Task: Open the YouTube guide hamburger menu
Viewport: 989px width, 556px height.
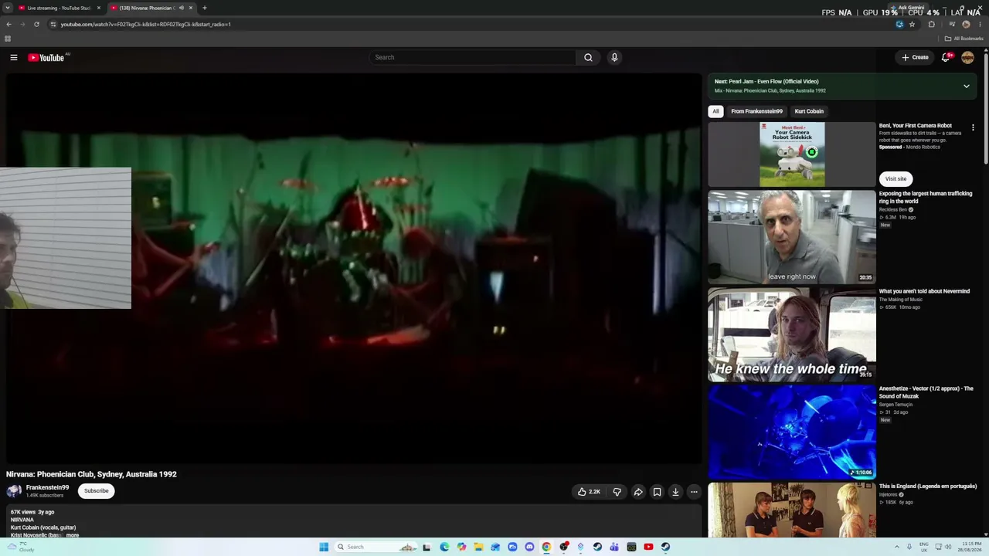Action: [14, 57]
